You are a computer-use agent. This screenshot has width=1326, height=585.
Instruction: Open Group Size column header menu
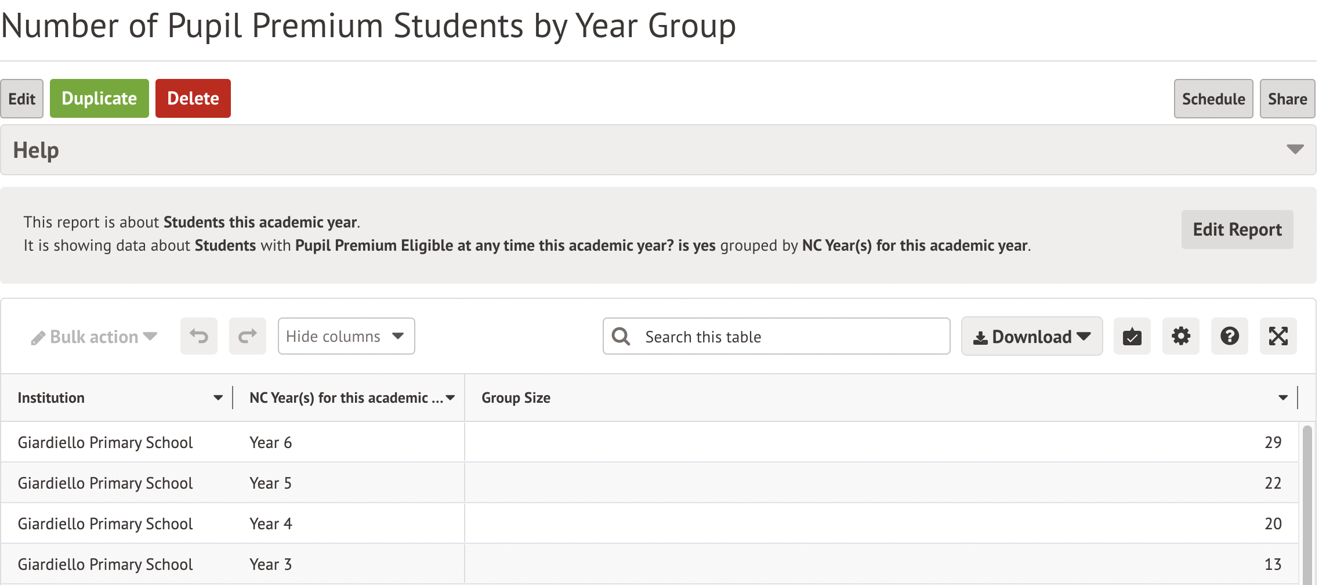pyautogui.click(x=1282, y=398)
